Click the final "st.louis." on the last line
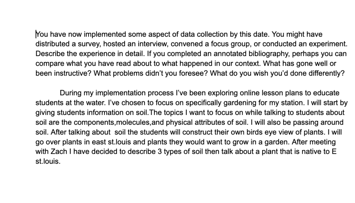This screenshot has width=355, height=203. 48,161
